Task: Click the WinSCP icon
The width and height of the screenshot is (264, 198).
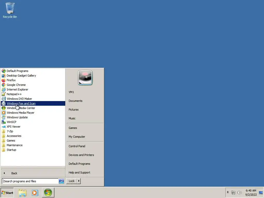Action: 4,122
